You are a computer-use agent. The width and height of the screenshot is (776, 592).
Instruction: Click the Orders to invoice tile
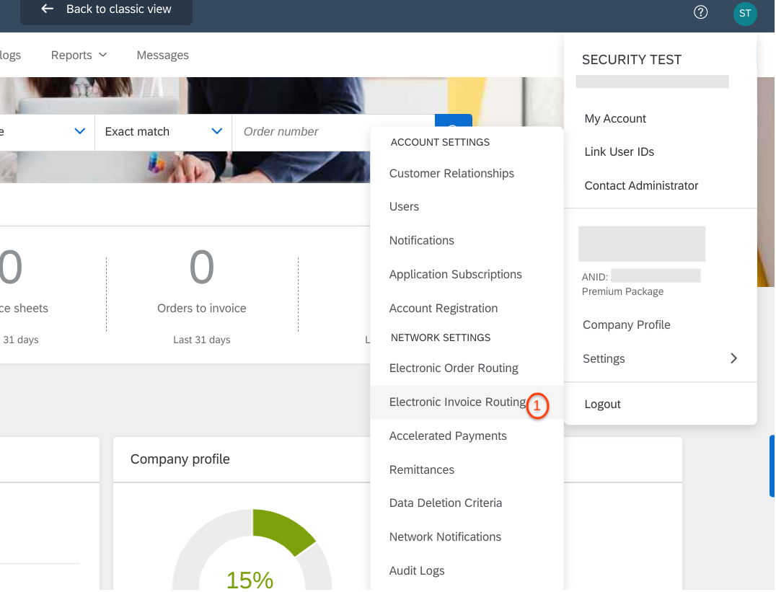pos(202,295)
